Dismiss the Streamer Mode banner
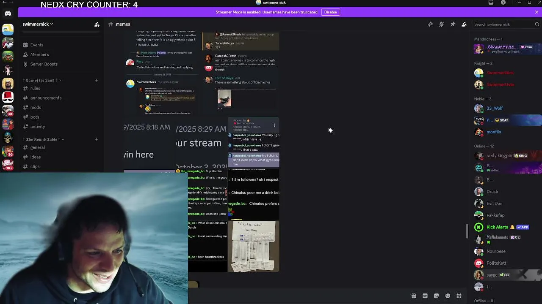This screenshot has height=304, width=542. click(536, 12)
